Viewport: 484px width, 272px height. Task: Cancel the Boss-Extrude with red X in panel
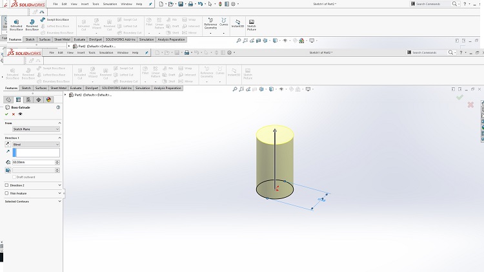[x=14, y=114]
